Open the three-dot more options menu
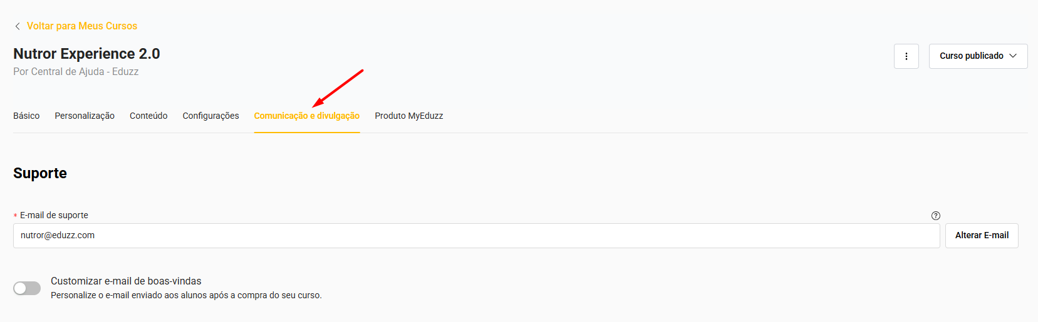 tap(906, 56)
